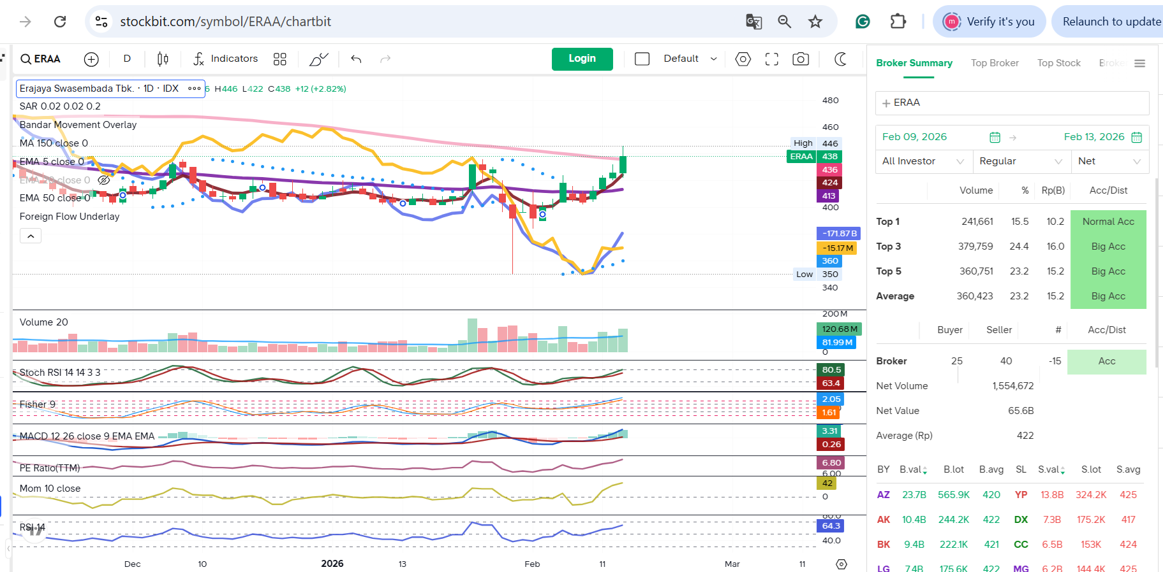
Task: Expand the All Investor dropdown
Action: (x=922, y=162)
